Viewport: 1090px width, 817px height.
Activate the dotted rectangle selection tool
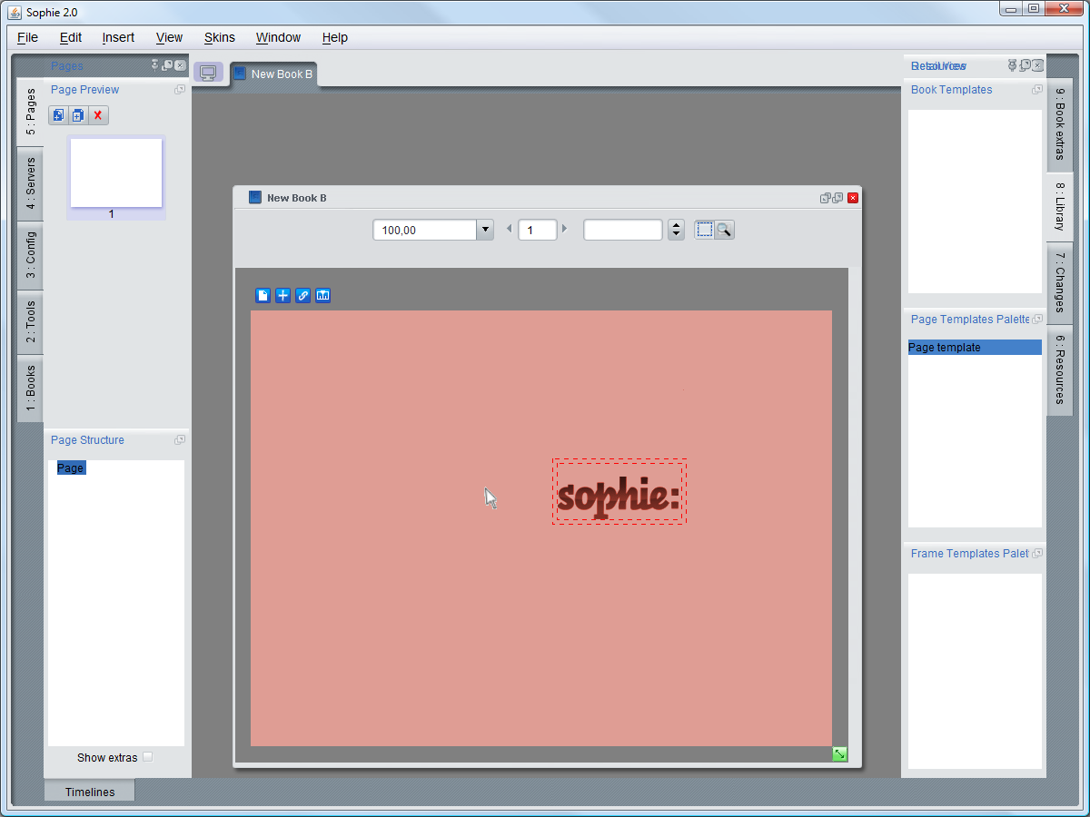(705, 230)
